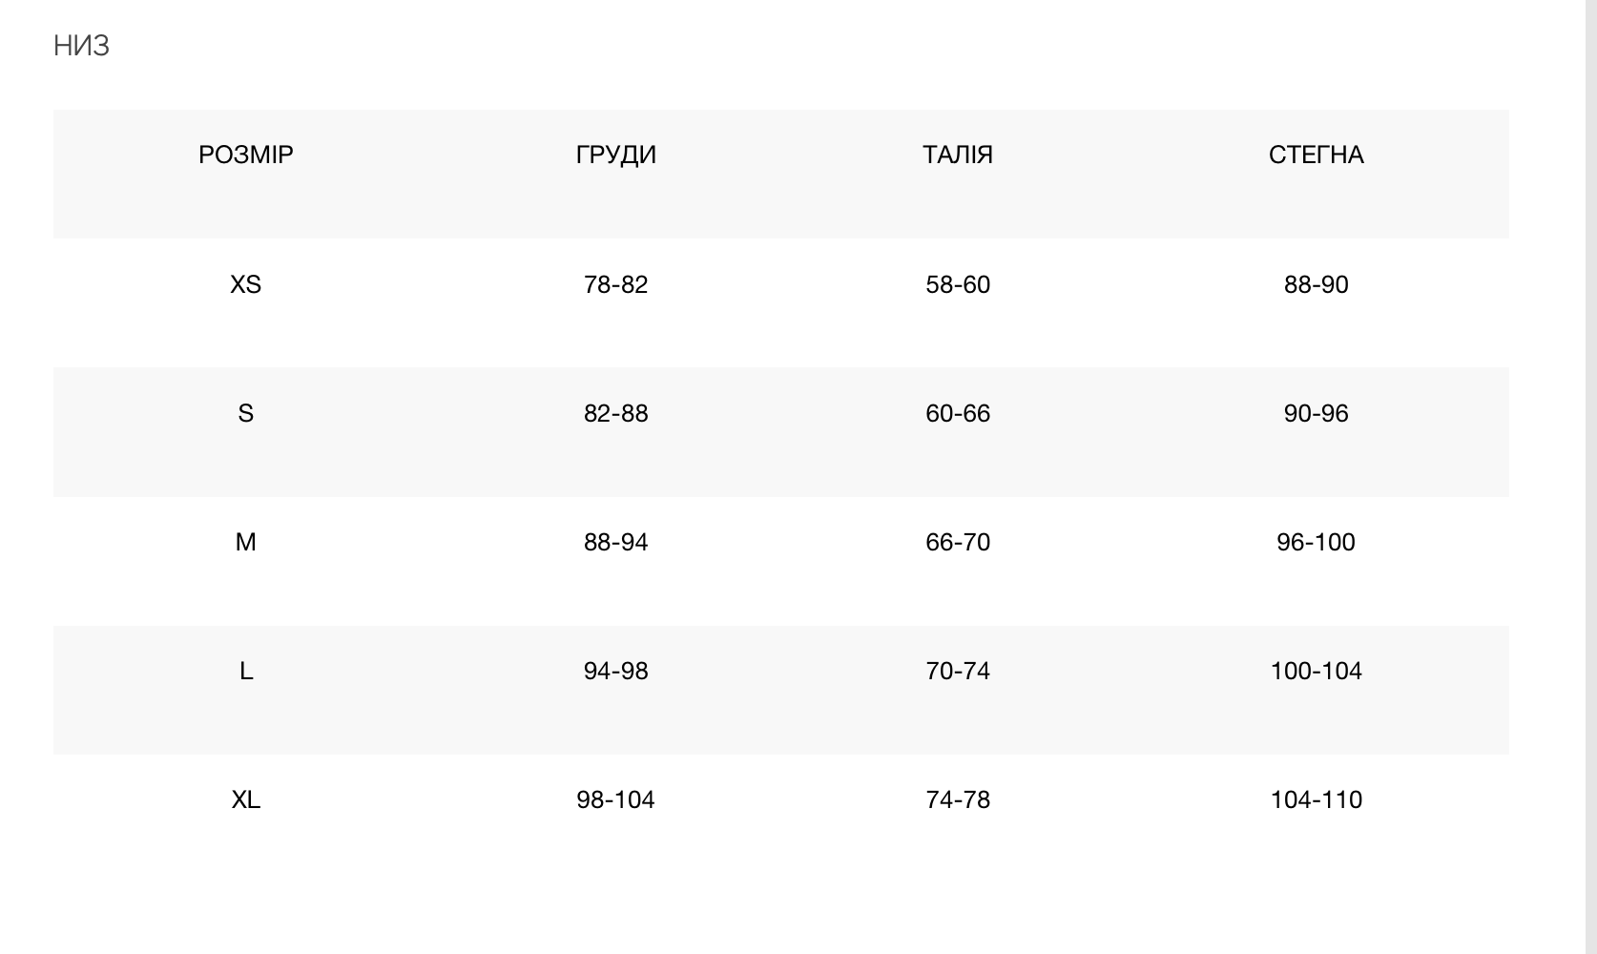Image resolution: width=1597 pixels, height=954 pixels.
Task: Click the XL size row label
Action: click(245, 799)
